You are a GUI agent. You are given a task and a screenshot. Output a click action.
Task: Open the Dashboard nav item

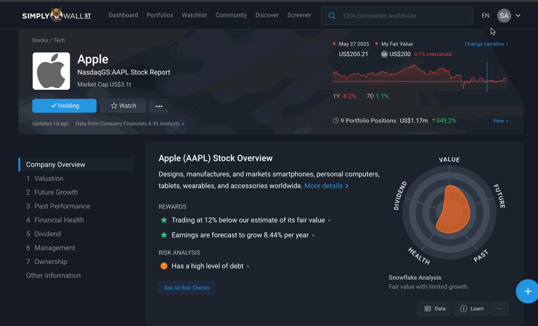(x=123, y=15)
